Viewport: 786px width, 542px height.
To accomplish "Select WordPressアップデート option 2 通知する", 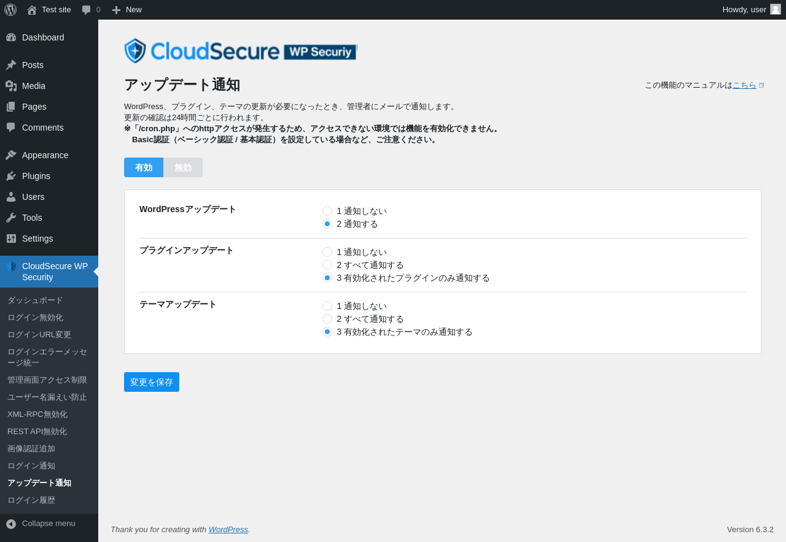I will [327, 224].
